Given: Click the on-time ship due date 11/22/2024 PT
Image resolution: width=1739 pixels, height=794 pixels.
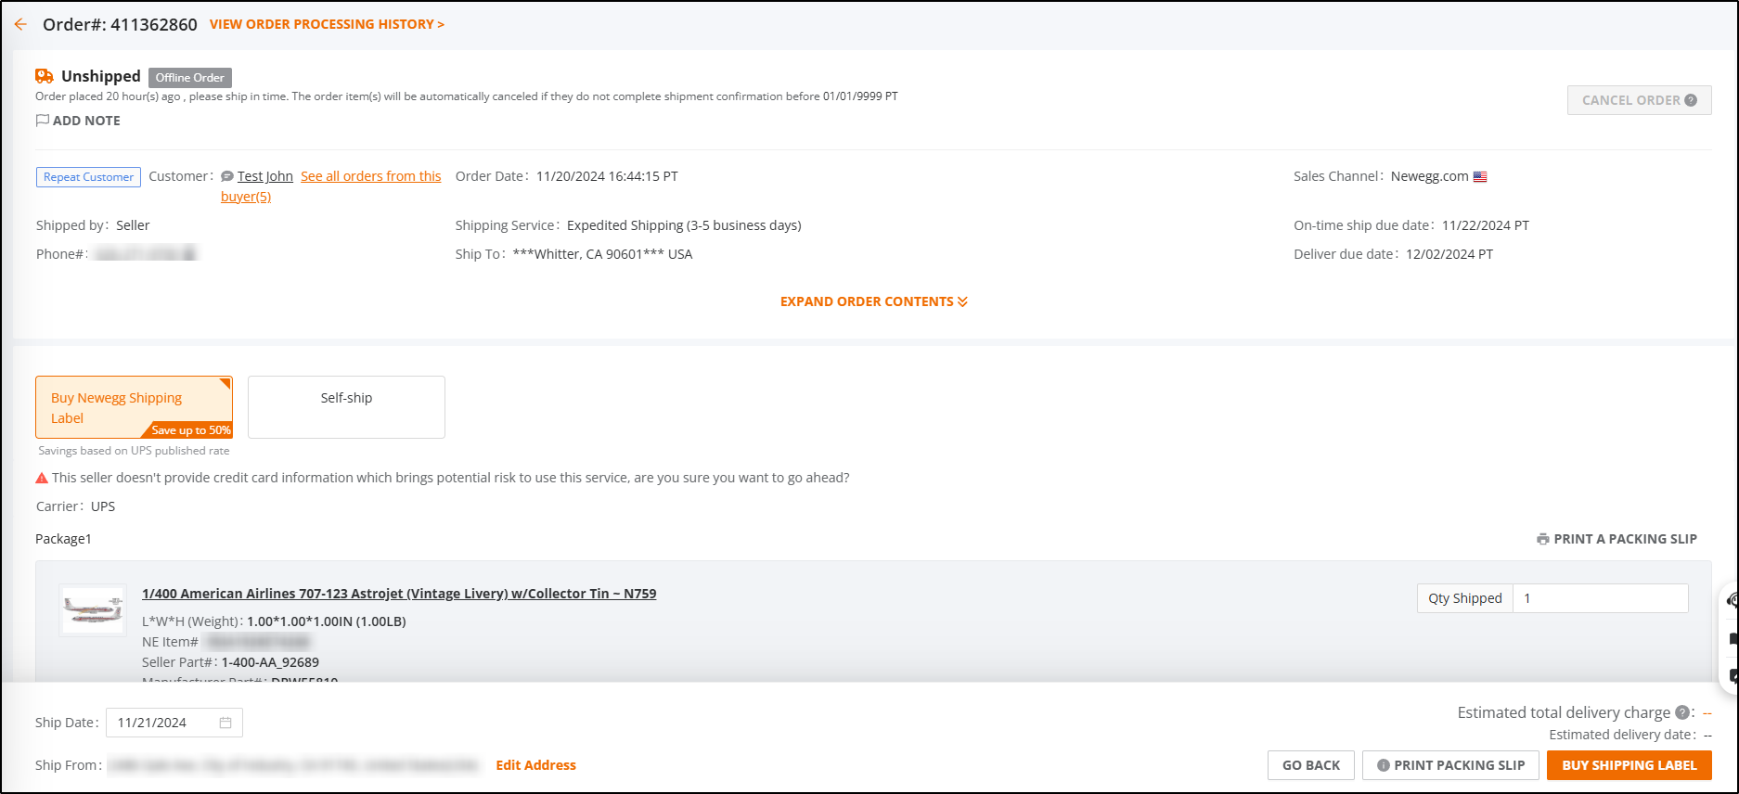Looking at the screenshot, I should (x=1486, y=225).
